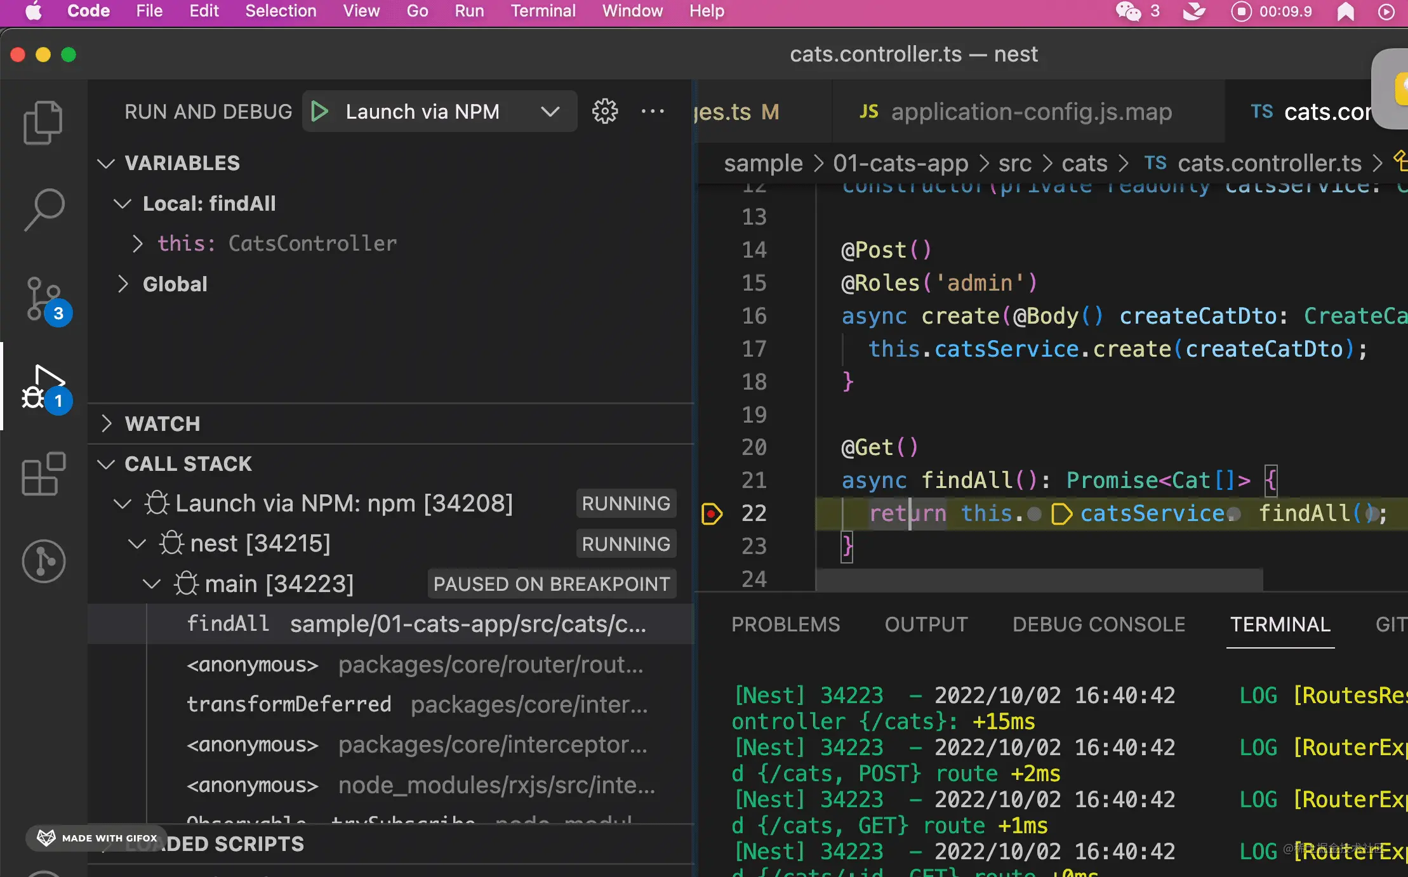The width and height of the screenshot is (1408, 877).
Task: Open the Extensions view icon
Action: (44, 473)
